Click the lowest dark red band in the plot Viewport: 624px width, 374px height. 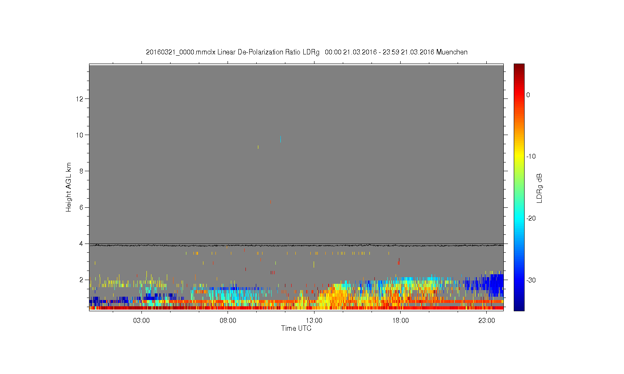[296, 308]
